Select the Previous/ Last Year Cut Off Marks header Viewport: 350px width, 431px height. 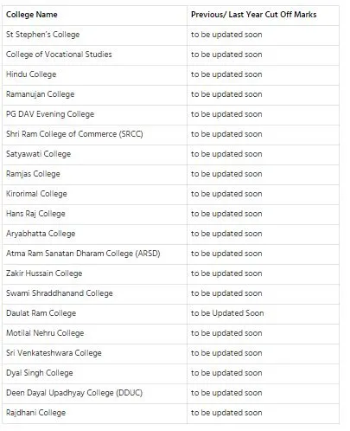(x=254, y=15)
